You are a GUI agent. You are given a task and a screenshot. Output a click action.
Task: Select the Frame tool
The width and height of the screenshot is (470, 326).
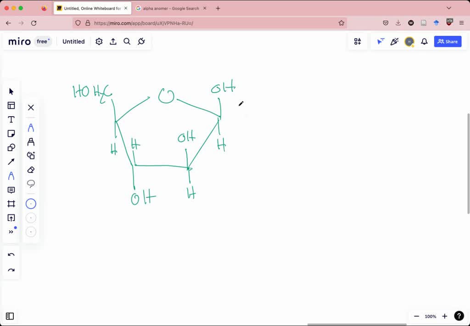pyautogui.click(x=11, y=203)
